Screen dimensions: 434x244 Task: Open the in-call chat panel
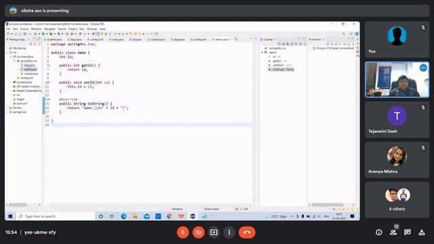click(407, 232)
